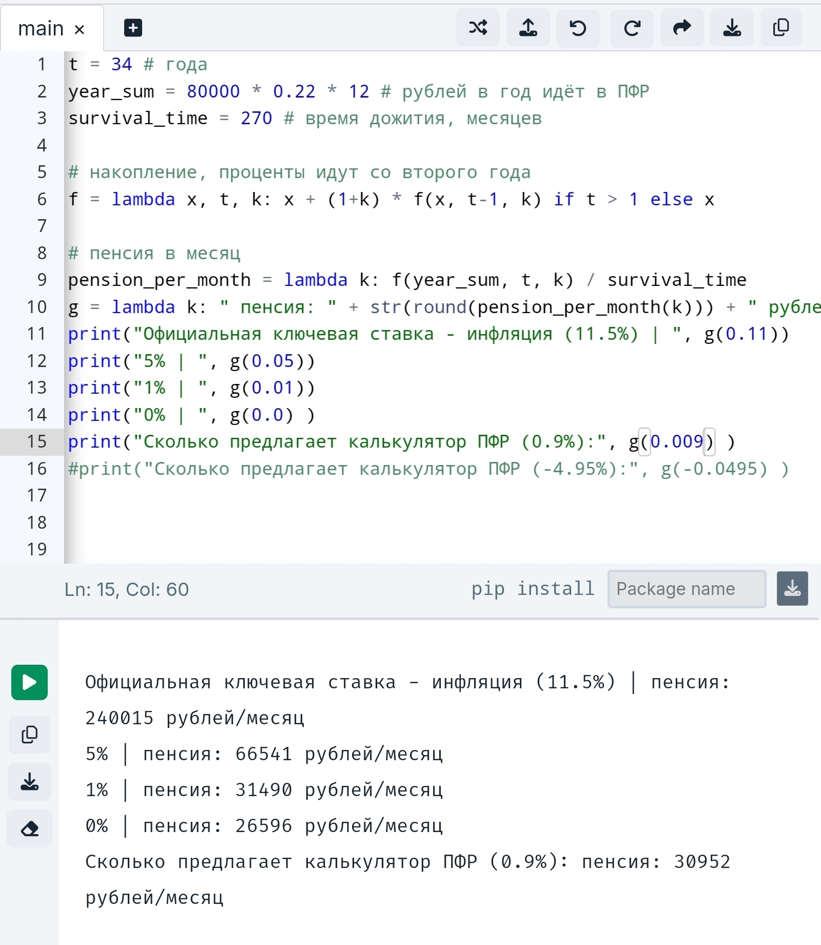Run the code with the green play button
This screenshot has width=821, height=945.
click(x=29, y=682)
